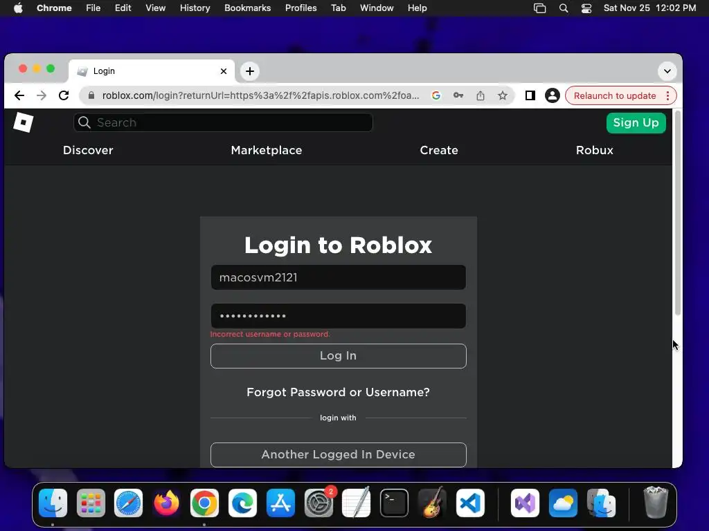Choose Another Logged In Device login
709x531 pixels.
(338, 455)
